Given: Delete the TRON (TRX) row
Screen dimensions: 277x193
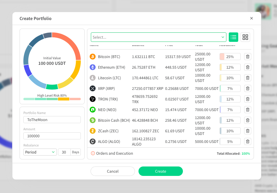Looking at the screenshot, I should pyautogui.click(x=247, y=99).
